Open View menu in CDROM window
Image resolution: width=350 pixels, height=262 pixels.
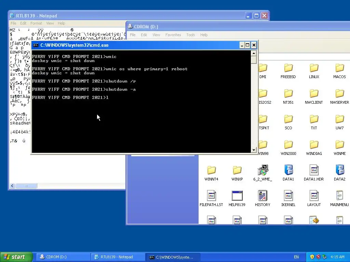pos(156,35)
